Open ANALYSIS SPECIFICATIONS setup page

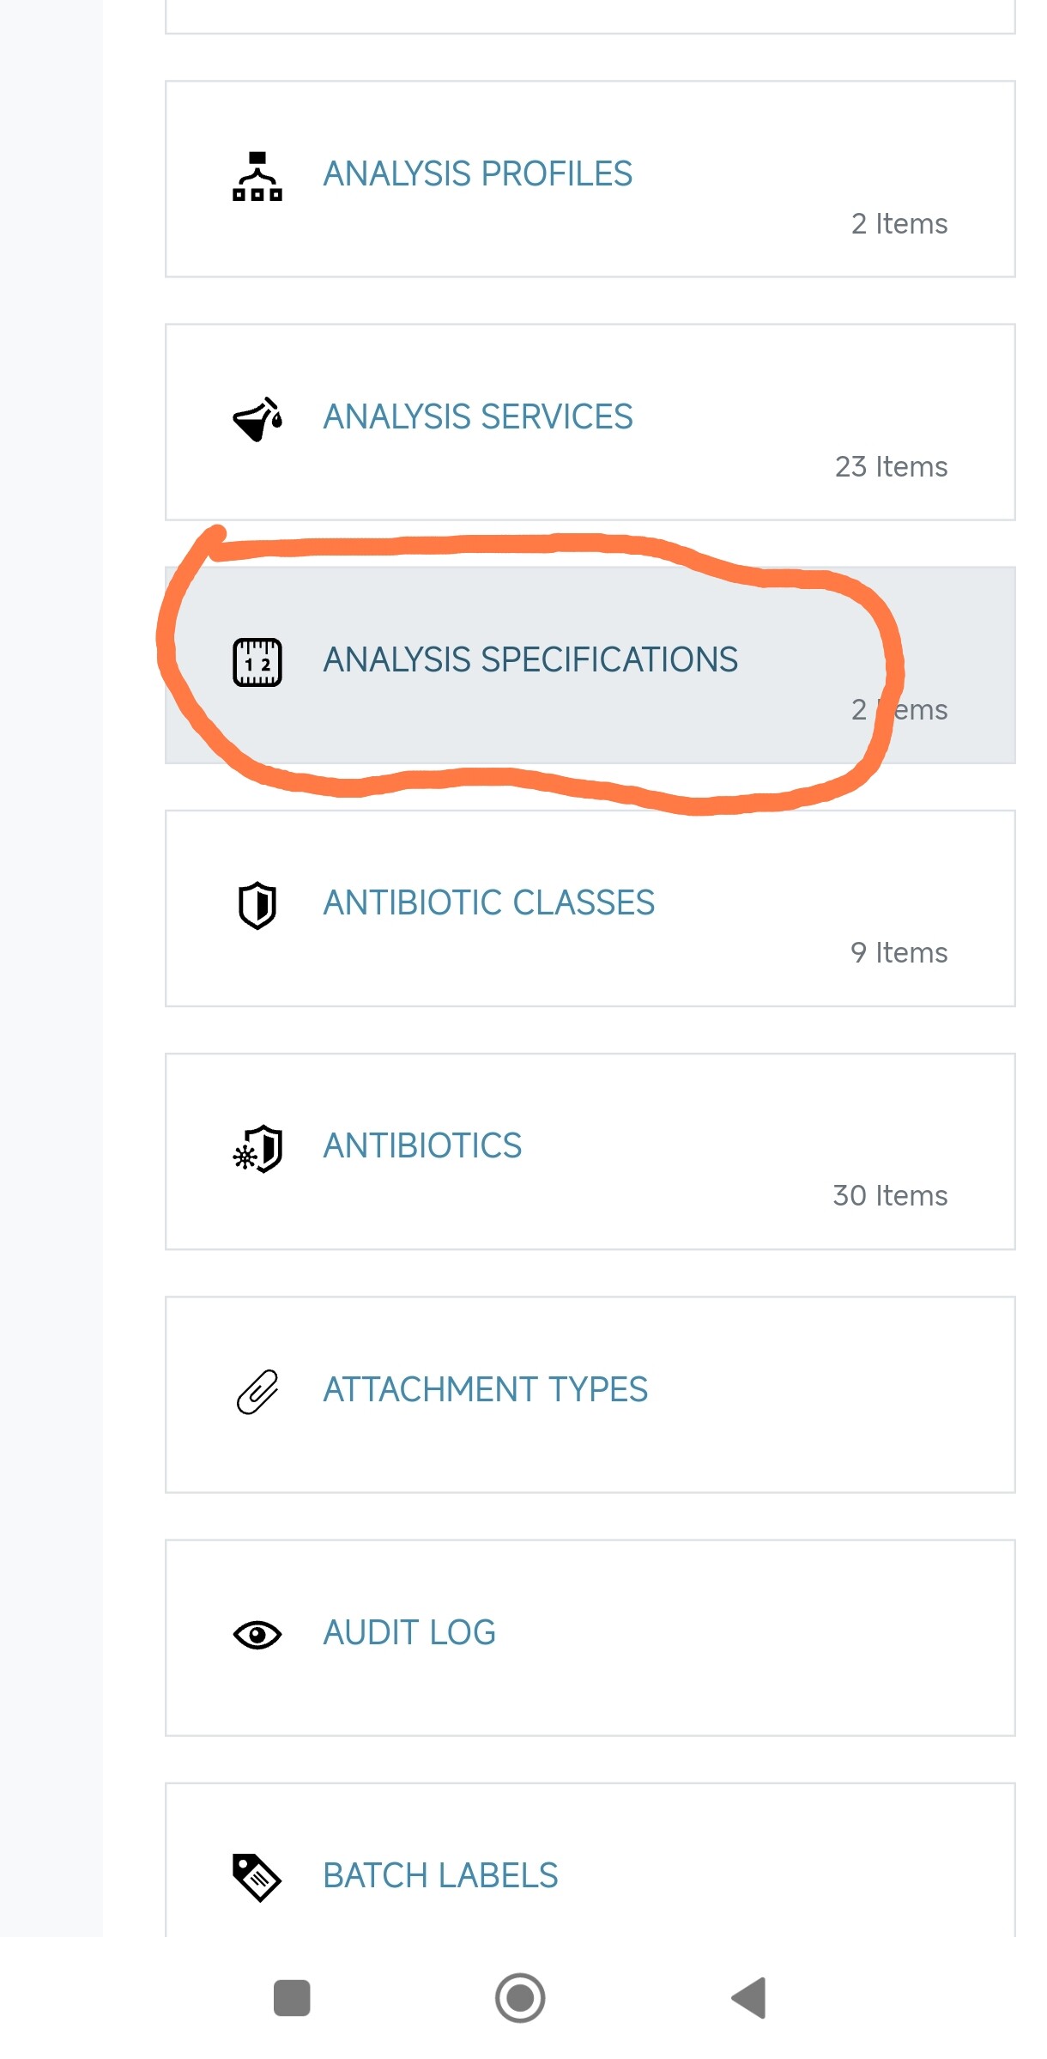(530, 659)
